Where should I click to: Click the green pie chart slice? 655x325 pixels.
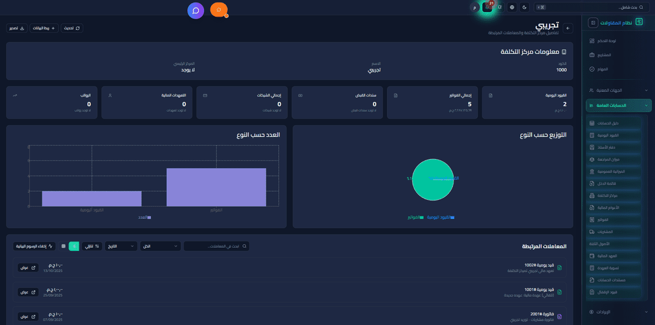point(433,180)
